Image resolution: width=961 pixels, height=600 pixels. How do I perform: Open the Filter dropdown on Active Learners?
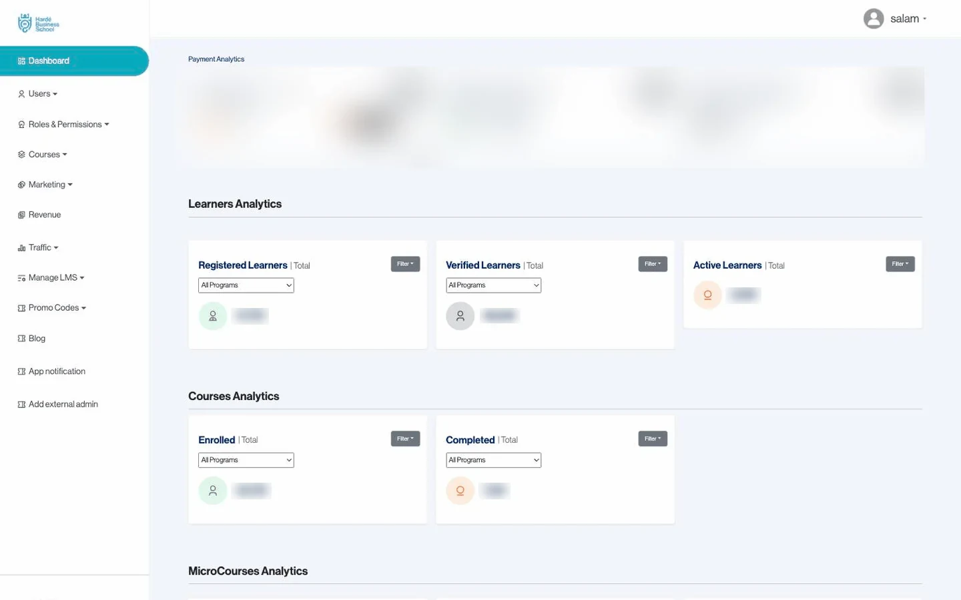click(900, 264)
